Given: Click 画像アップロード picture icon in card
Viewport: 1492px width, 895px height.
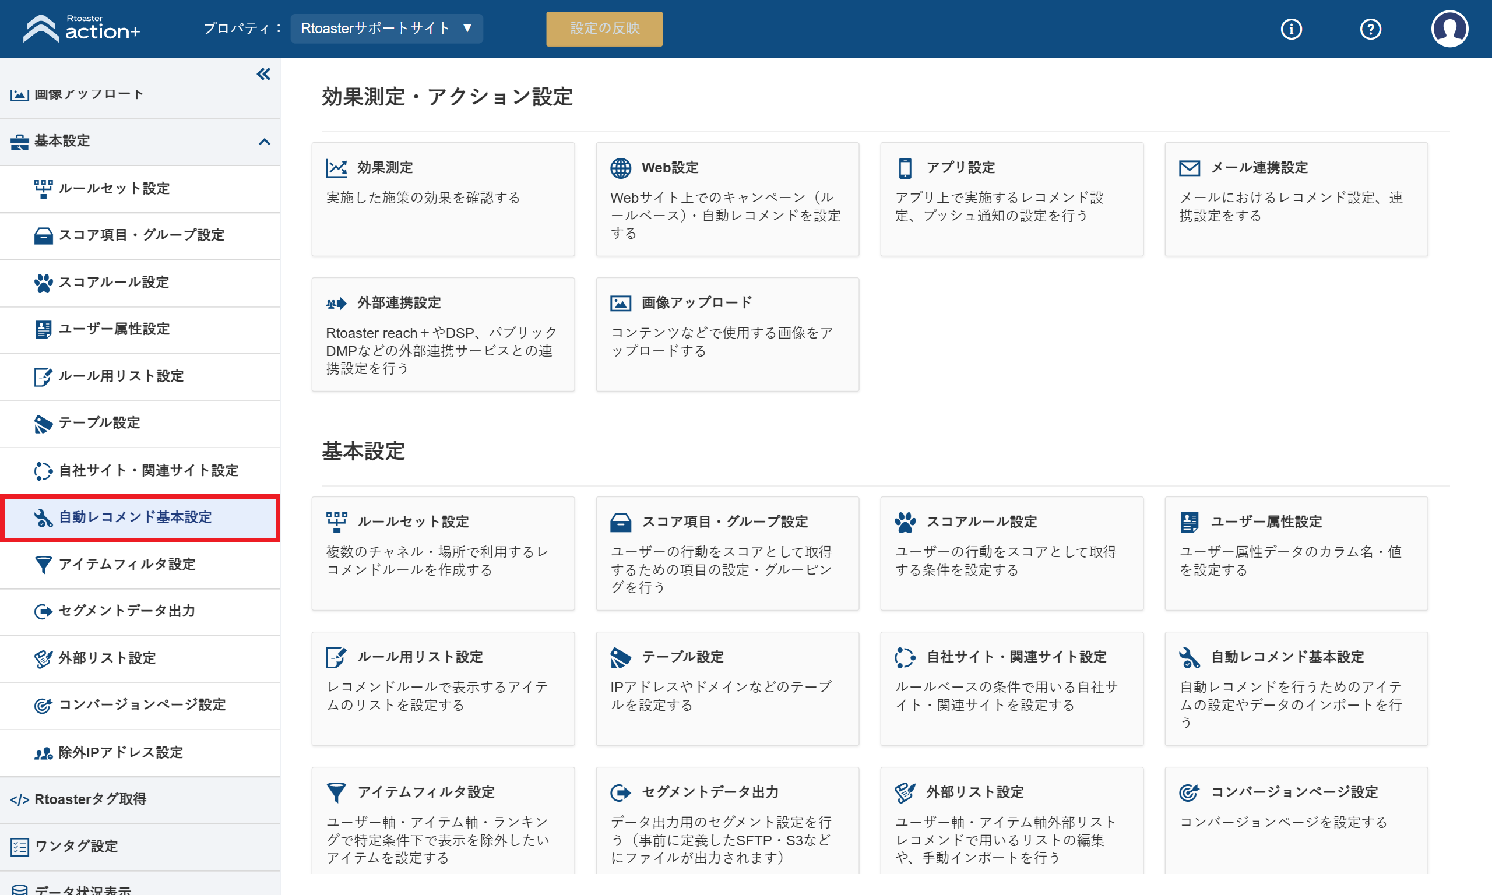Looking at the screenshot, I should pyautogui.click(x=621, y=303).
